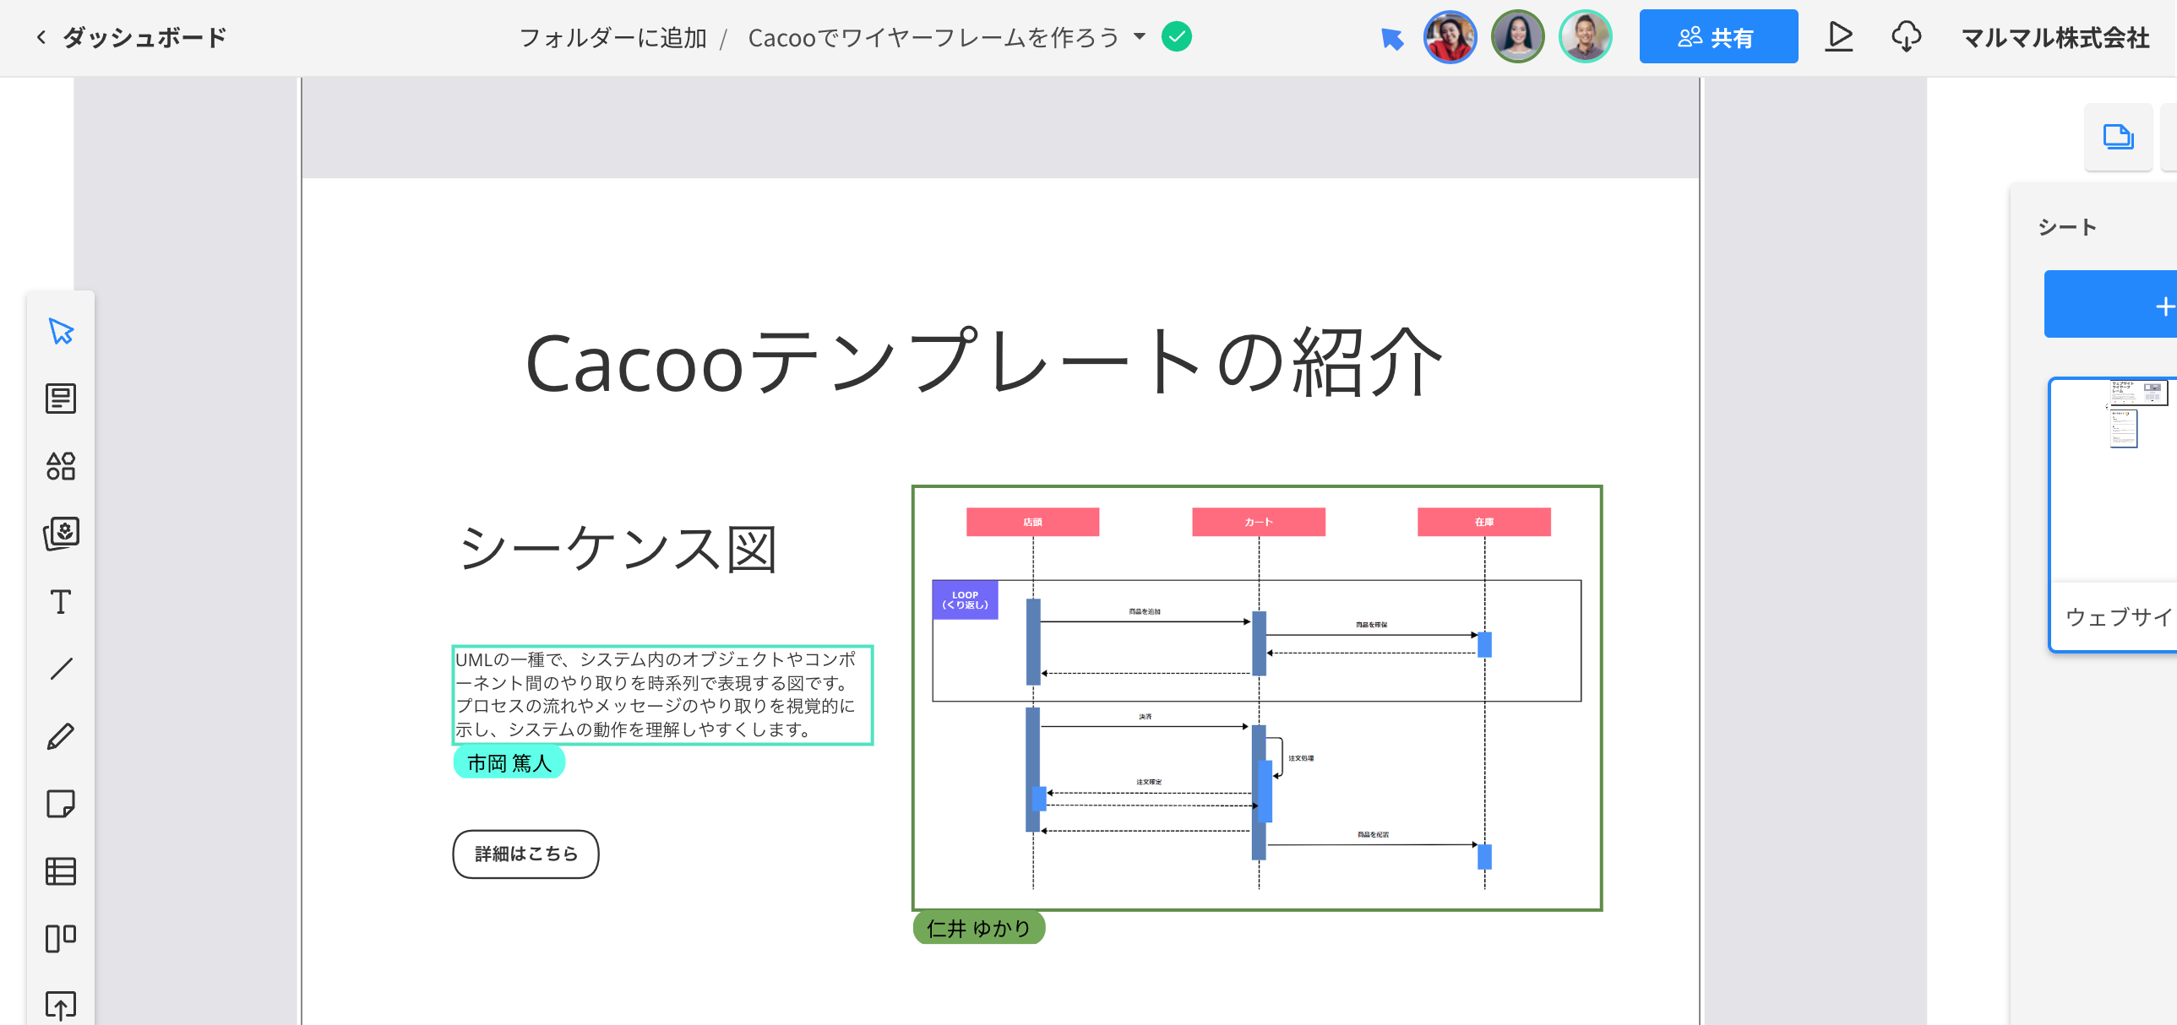Select the Pencil freehand tool
The image size is (2177, 1025).
pos(61,736)
